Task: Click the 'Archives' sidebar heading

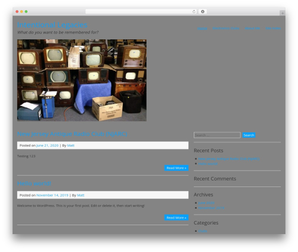Action: point(203,195)
